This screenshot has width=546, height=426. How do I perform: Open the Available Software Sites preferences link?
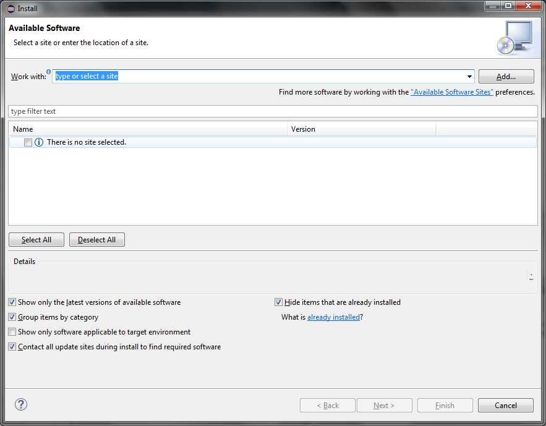tap(451, 92)
